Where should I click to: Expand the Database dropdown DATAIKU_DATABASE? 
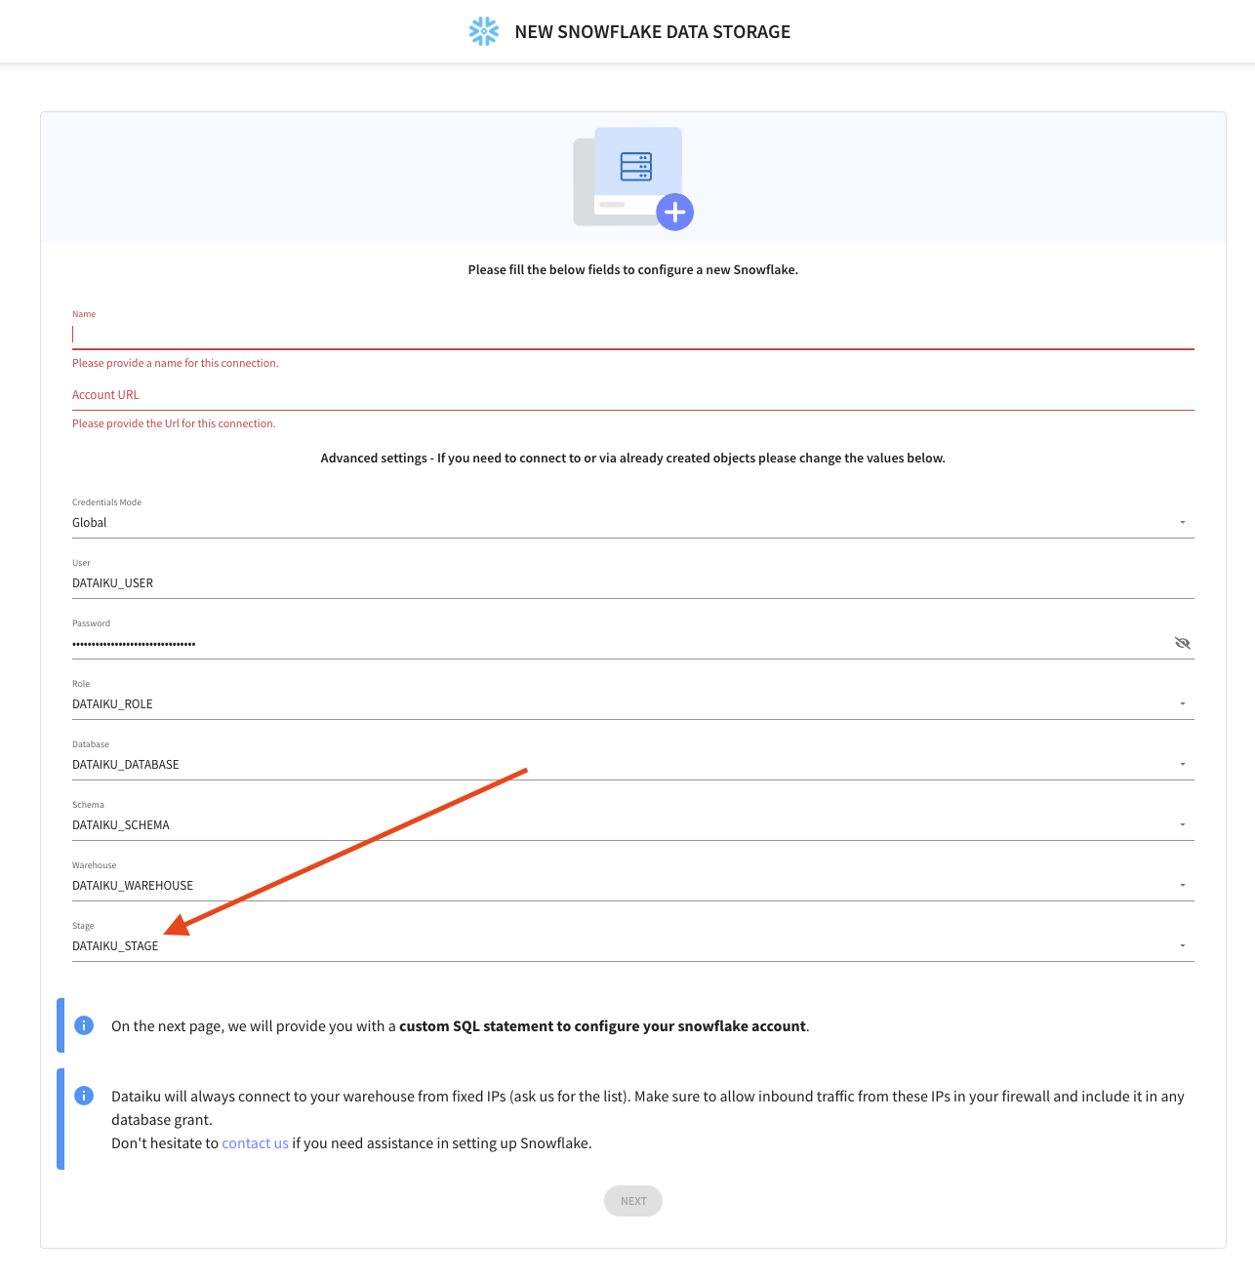pyautogui.click(x=633, y=765)
